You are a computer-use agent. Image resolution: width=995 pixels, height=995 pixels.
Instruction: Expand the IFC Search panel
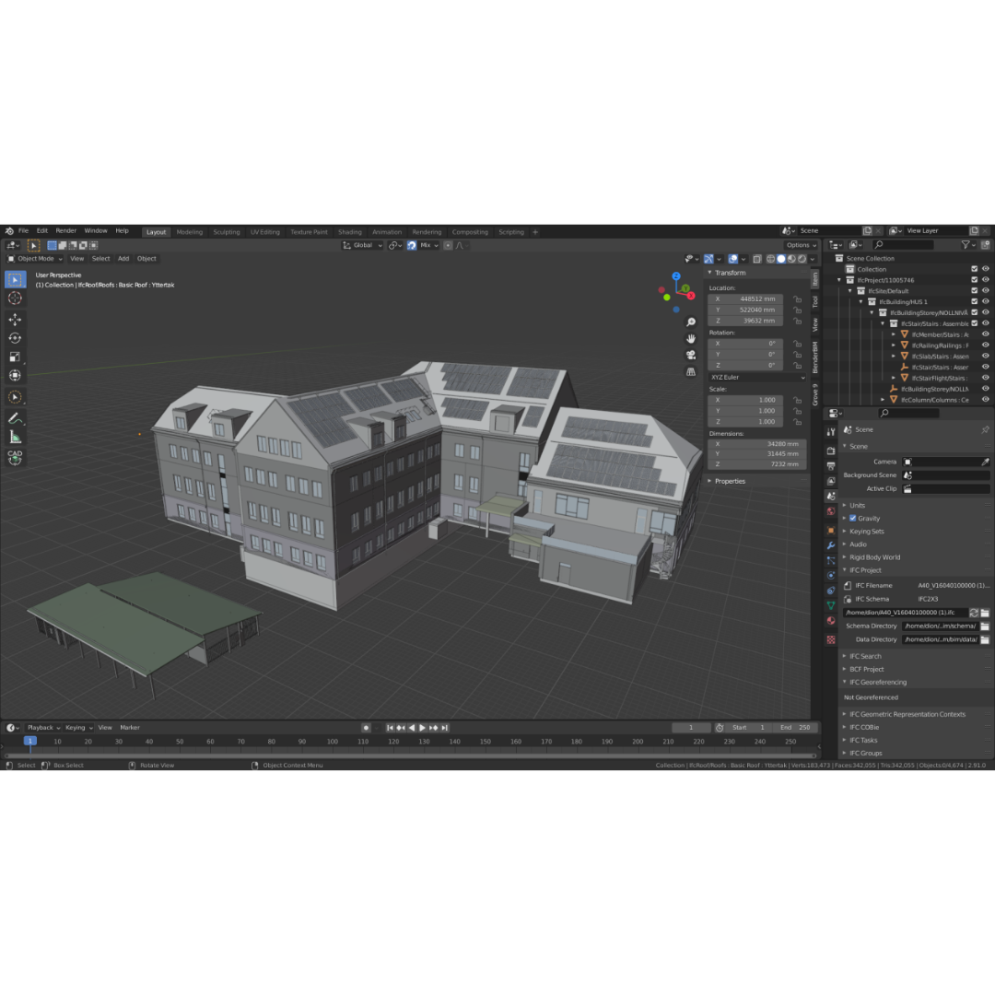864,656
